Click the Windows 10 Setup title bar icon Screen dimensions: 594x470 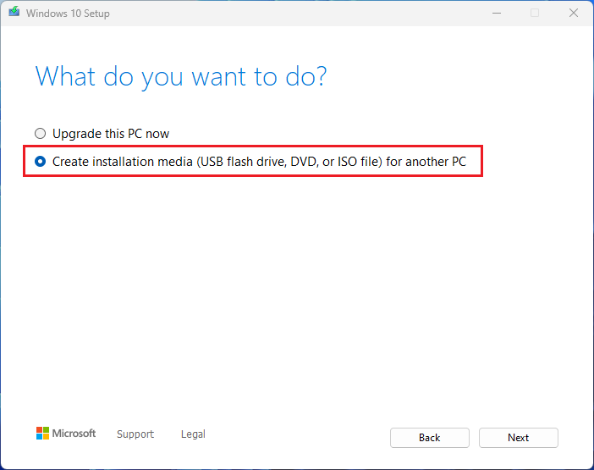tap(14, 14)
